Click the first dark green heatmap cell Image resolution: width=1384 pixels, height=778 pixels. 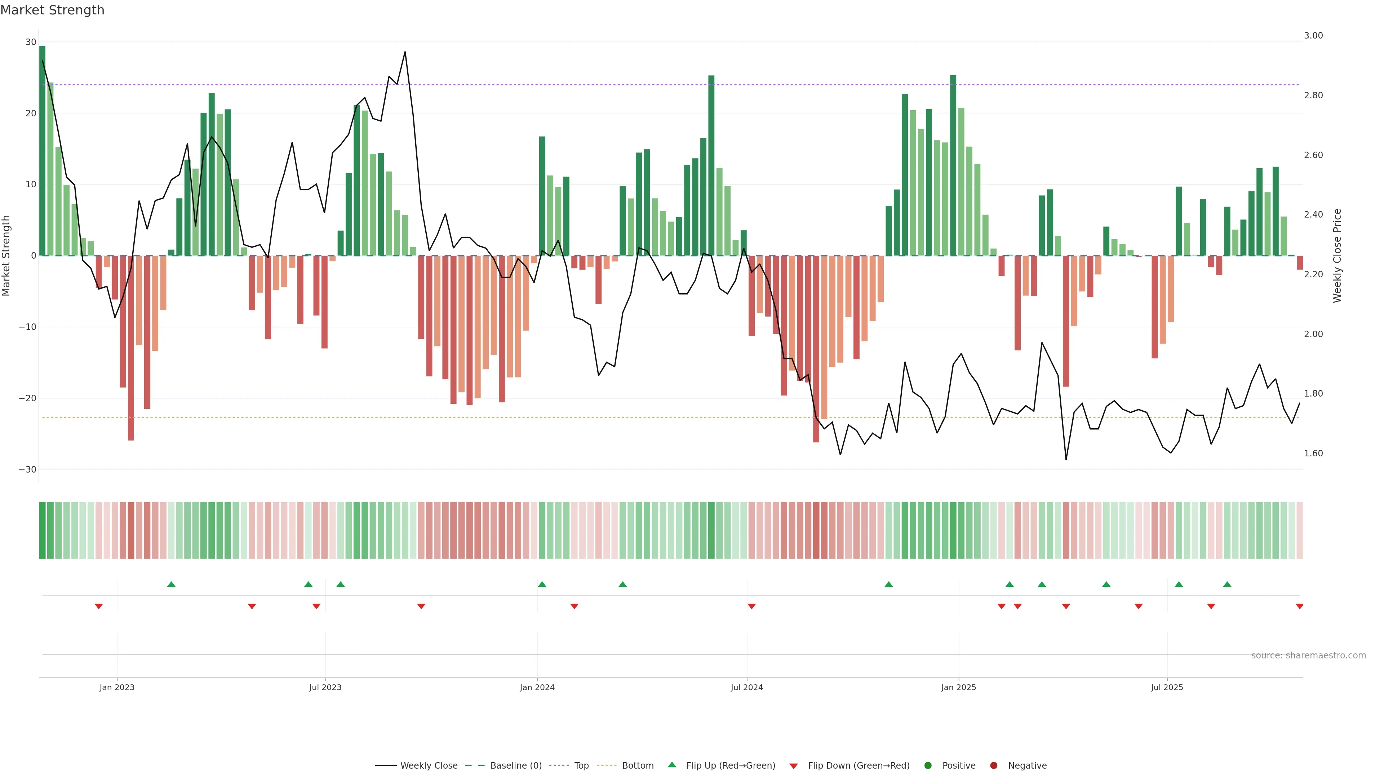coord(43,530)
